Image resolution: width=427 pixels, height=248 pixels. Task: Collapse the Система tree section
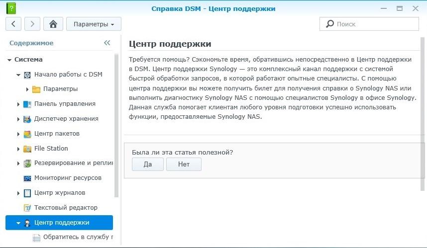(x=9, y=60)
